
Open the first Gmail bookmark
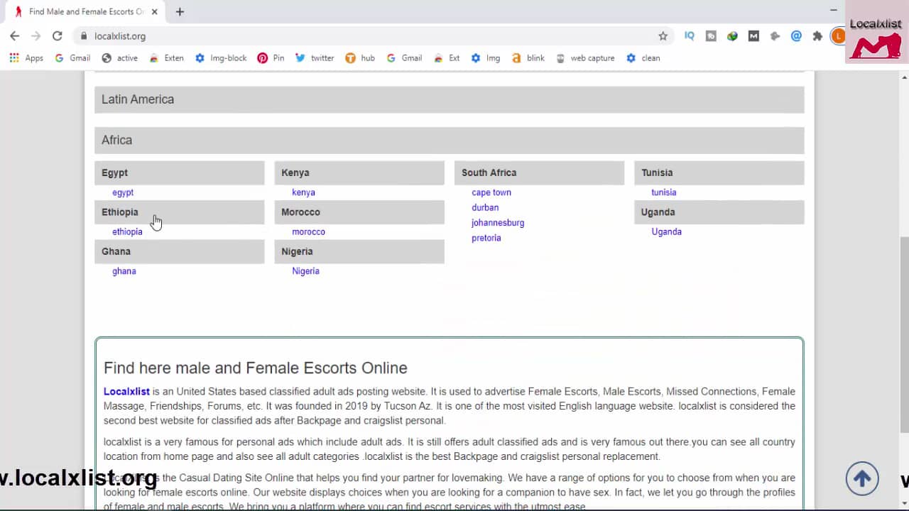[x=72, y=58]
